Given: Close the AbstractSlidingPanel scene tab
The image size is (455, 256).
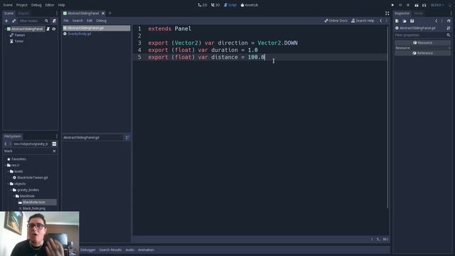Looking at the screenshot, I should point(103,14).
